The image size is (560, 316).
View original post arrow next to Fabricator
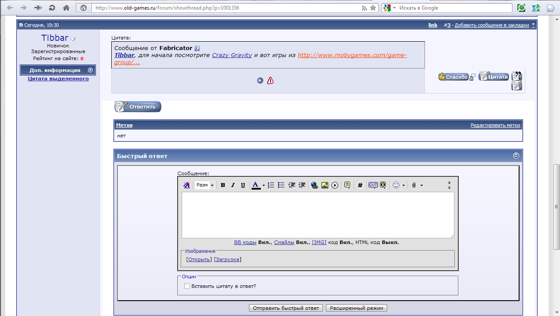pos(197,48)
